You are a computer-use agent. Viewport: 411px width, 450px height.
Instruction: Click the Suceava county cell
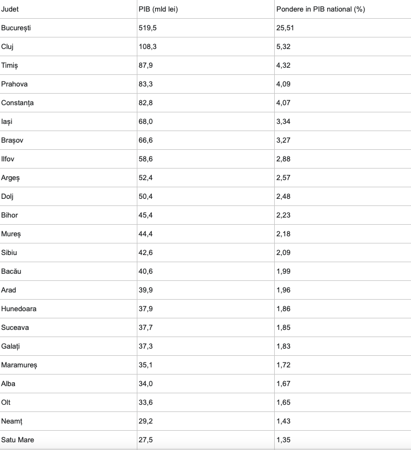tap(16, 328)
